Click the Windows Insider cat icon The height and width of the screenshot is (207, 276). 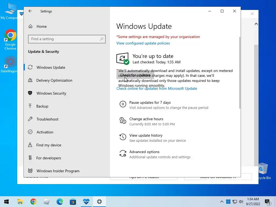point(30,171)
